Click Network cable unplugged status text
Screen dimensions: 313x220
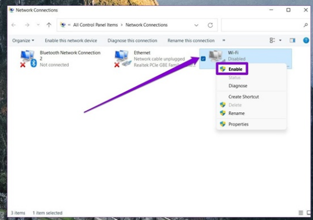(x=159, y=59)
